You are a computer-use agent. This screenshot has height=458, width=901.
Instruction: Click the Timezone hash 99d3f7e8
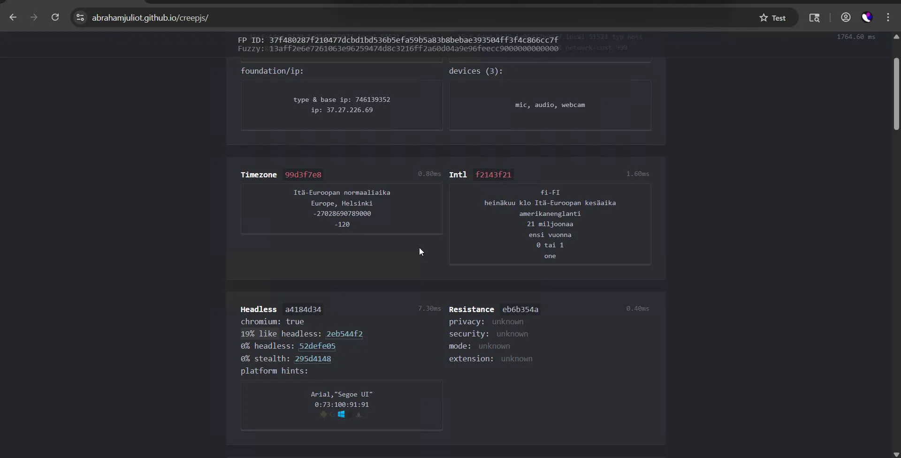[x=303, y=175]
